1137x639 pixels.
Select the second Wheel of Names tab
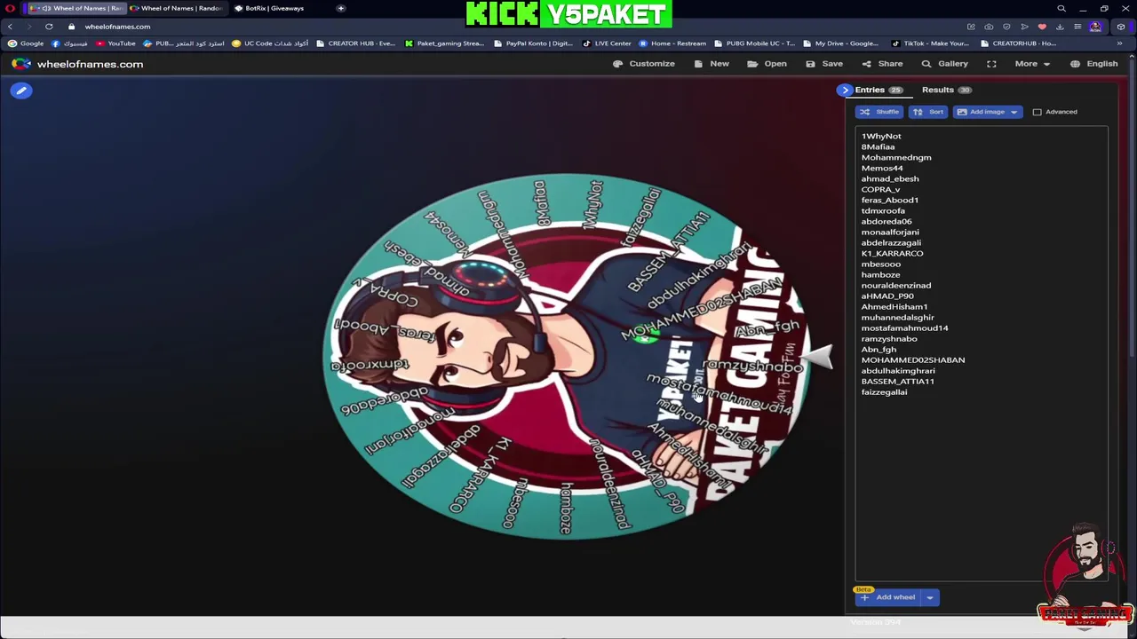coord(175,8)
